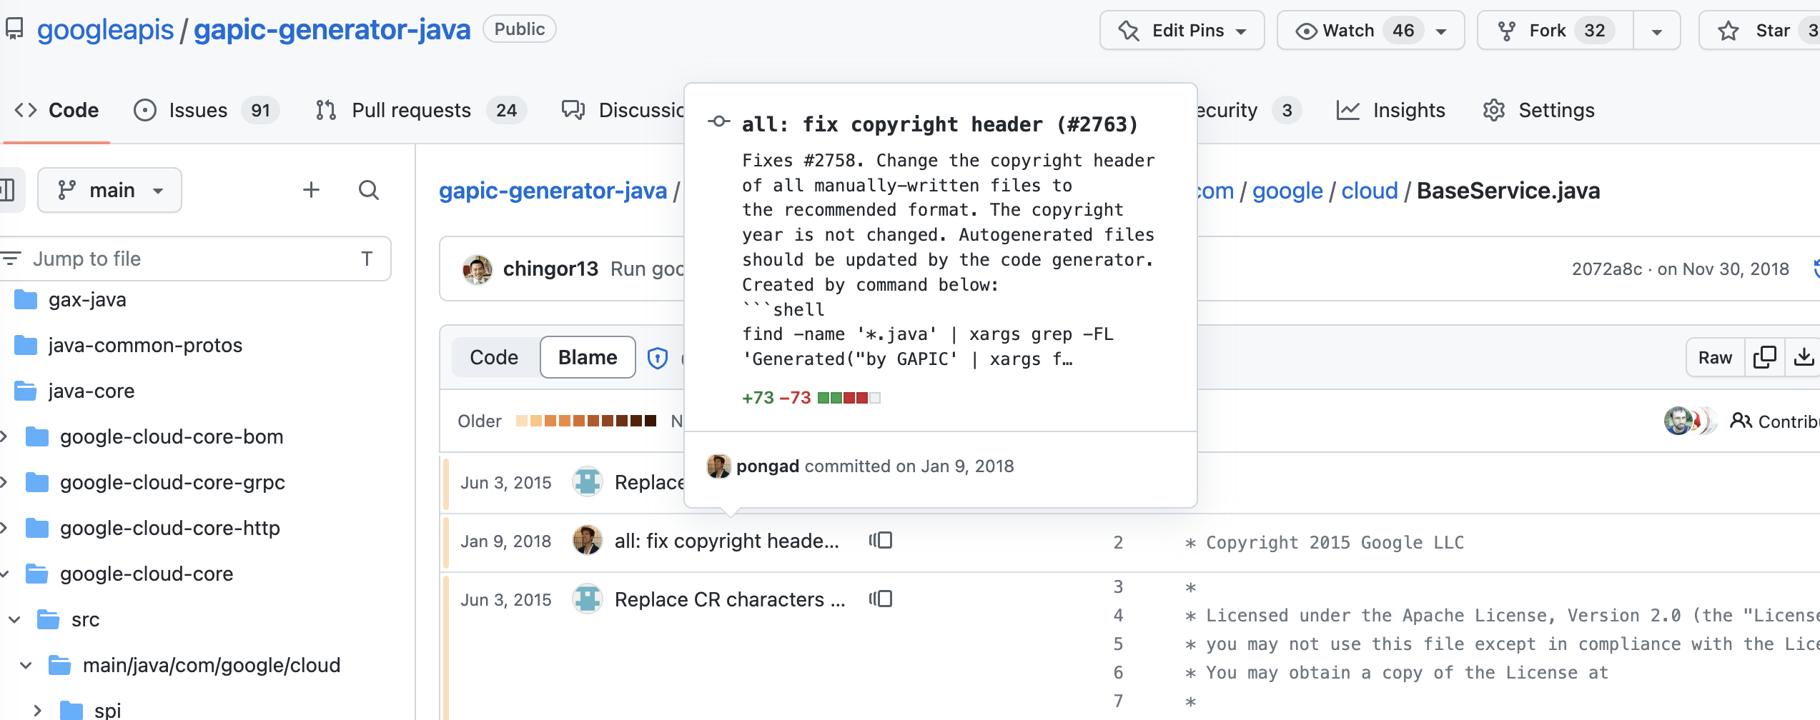Open the gax-java folder
1820x720 pixels.
tap(87, 300)
